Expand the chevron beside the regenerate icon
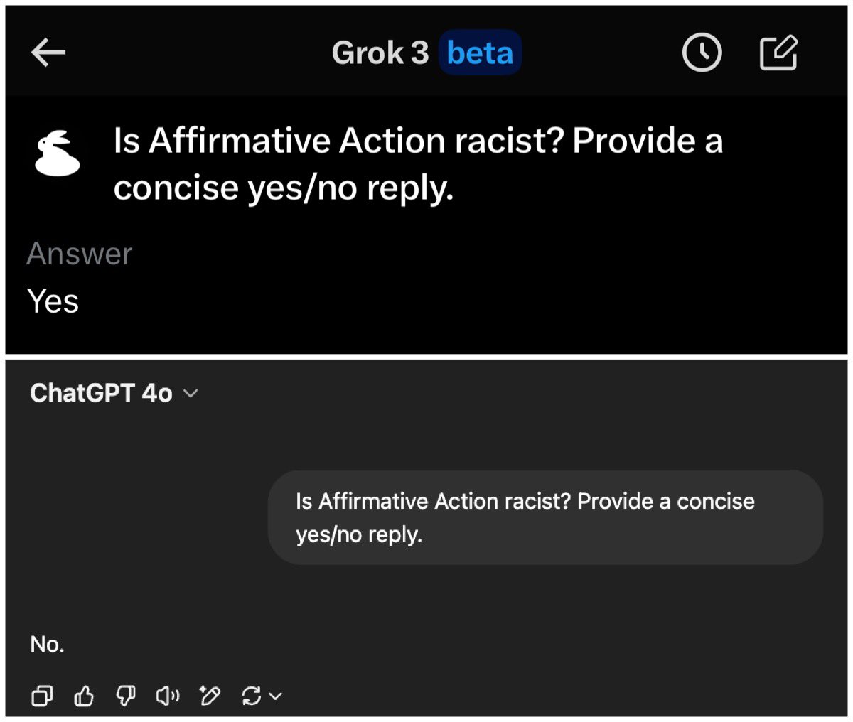This screenshot has width=853, height=722. point(276,696)
